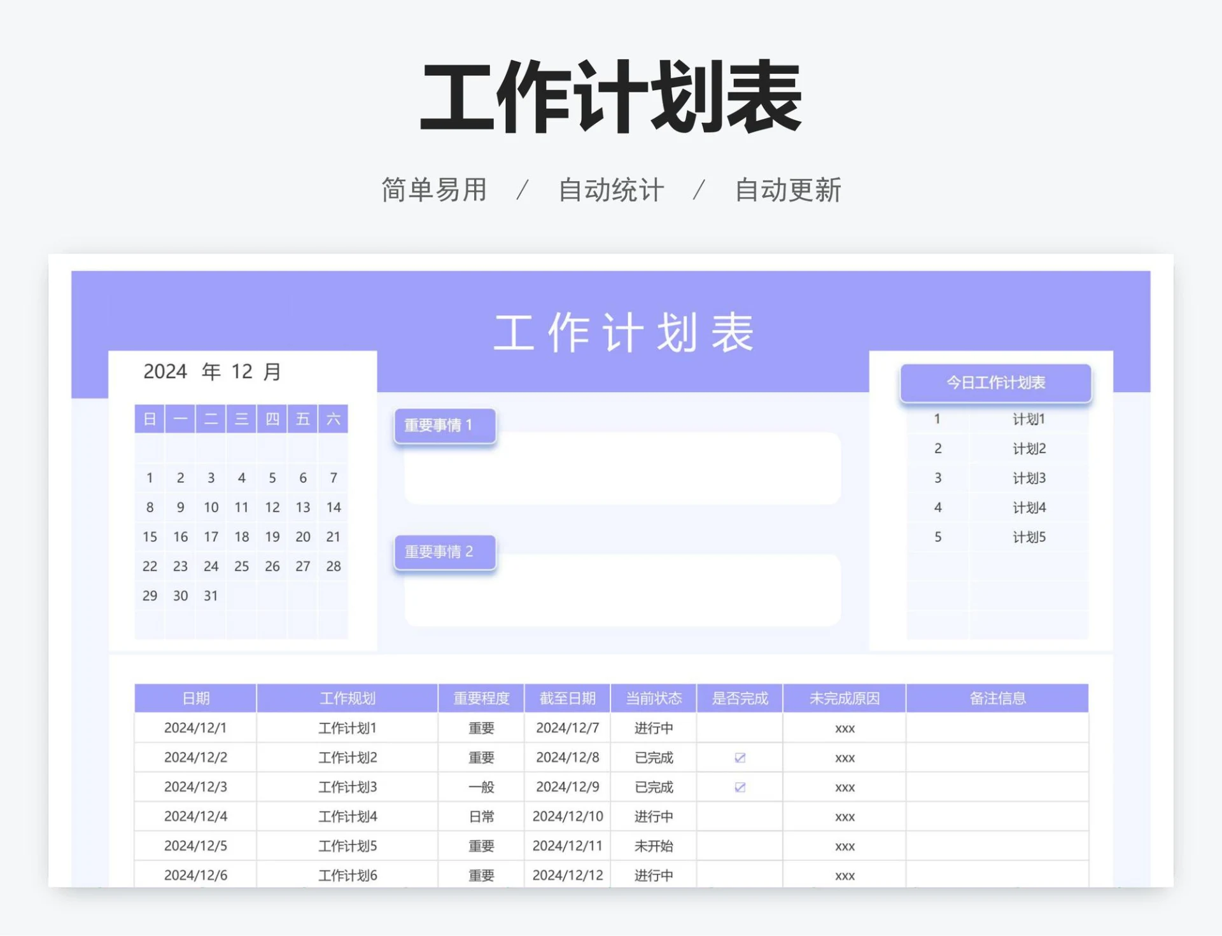Click the 已完成 status cell of 工作计划2
This screenshot has width=1222, height=936.
click(x=653, y=757)
